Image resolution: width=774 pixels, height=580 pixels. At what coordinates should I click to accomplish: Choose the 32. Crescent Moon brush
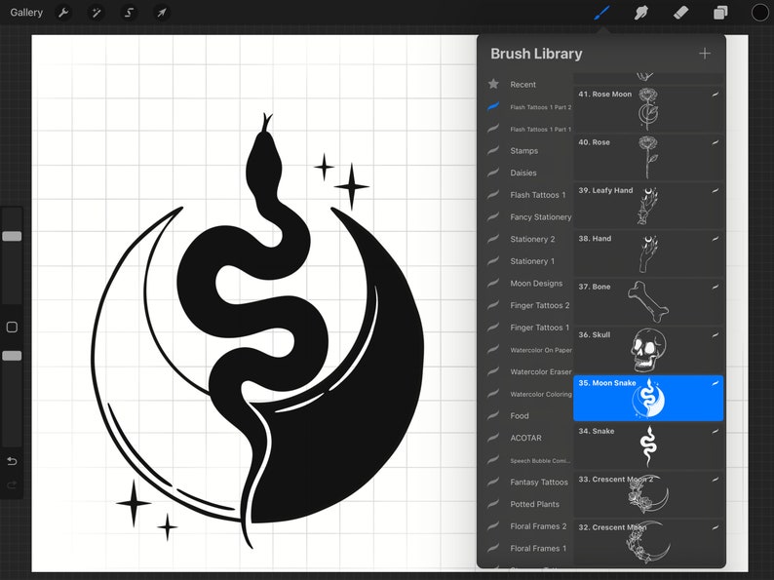pyautogui.click(x=648, y=542)
